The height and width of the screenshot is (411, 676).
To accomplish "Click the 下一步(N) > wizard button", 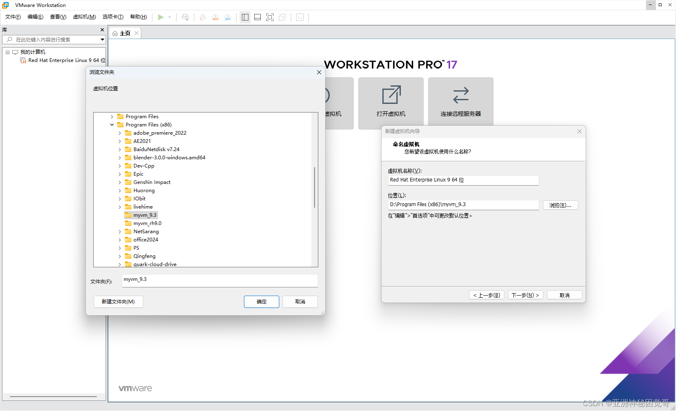I will 525,295.
